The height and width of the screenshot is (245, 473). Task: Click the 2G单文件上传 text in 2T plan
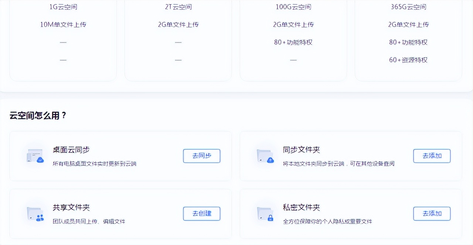pos(178,24)
